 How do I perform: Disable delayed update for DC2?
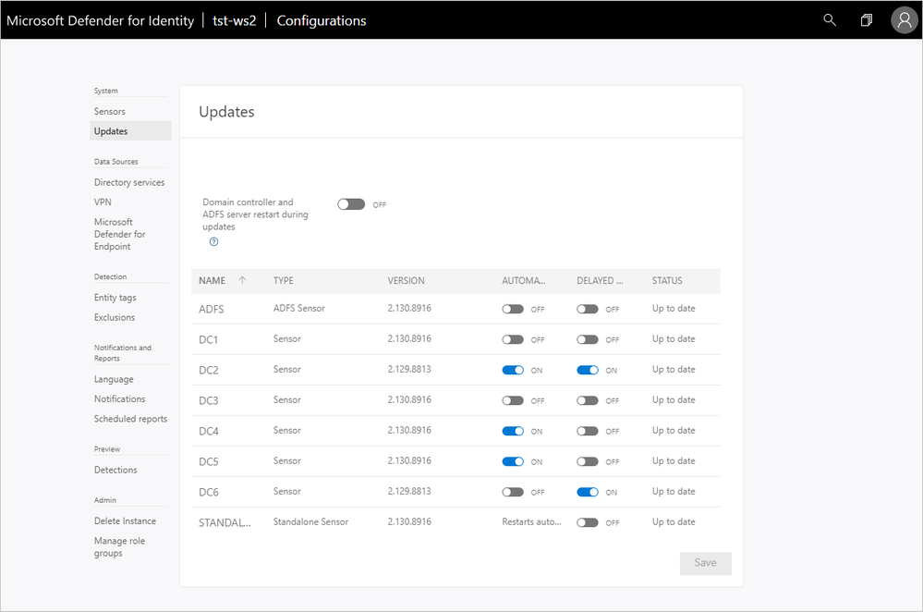588,370
